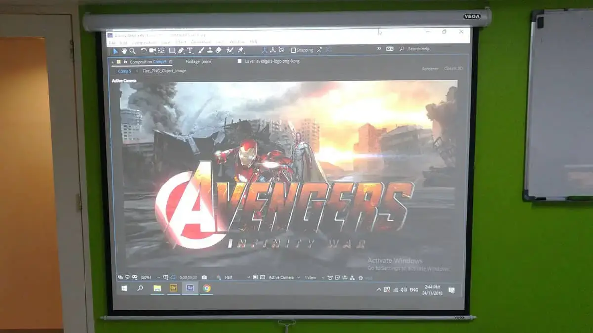The image size is (593, 333).
Task: Select the Rectangle shape tool
Action: 172,50
